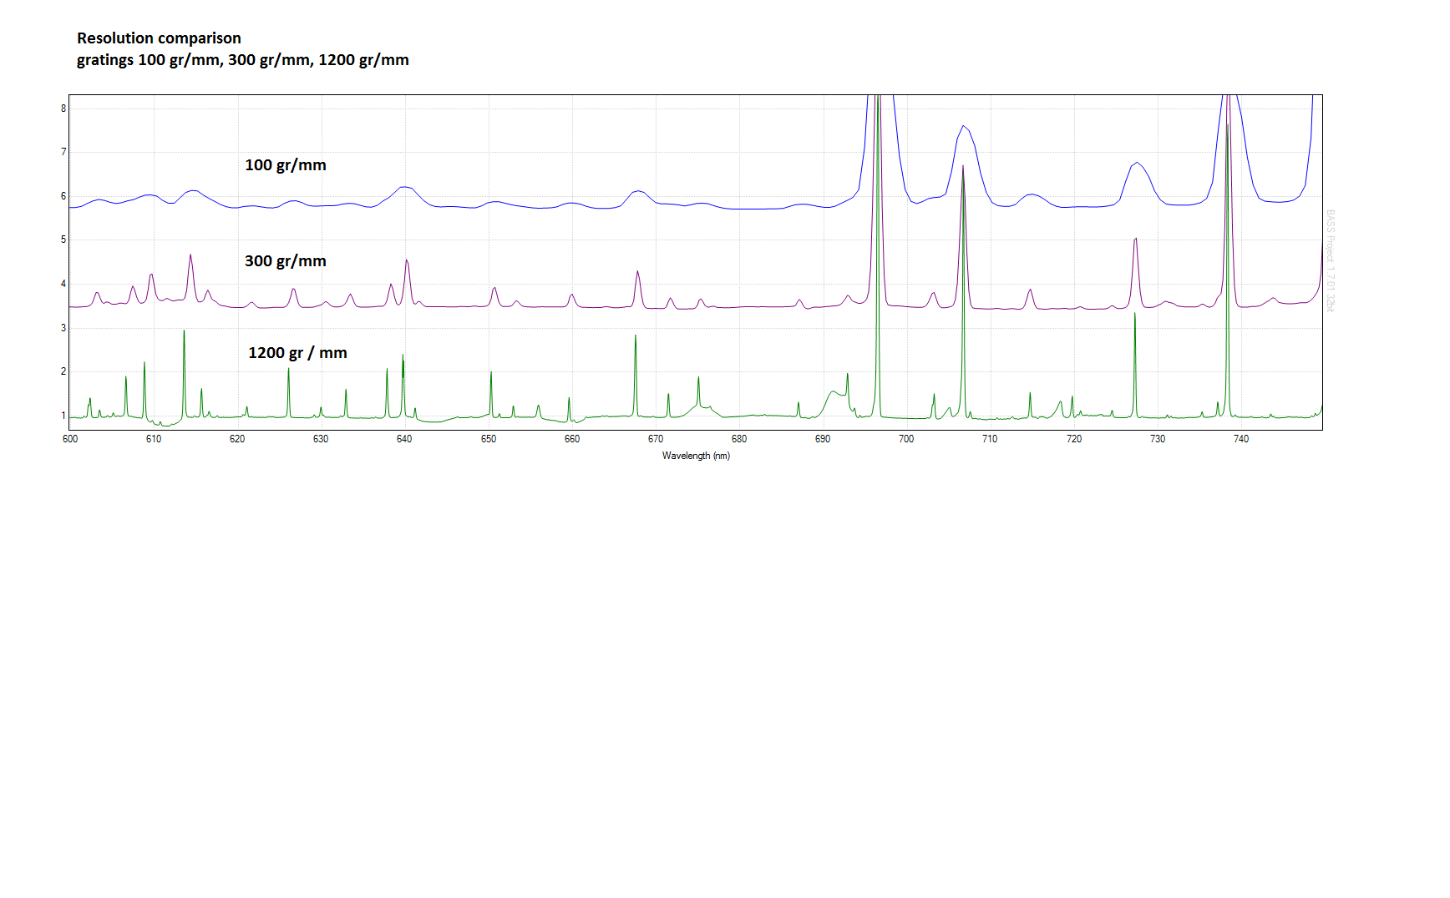Click the blue peak top near 707 nm

tap(964, 126)
